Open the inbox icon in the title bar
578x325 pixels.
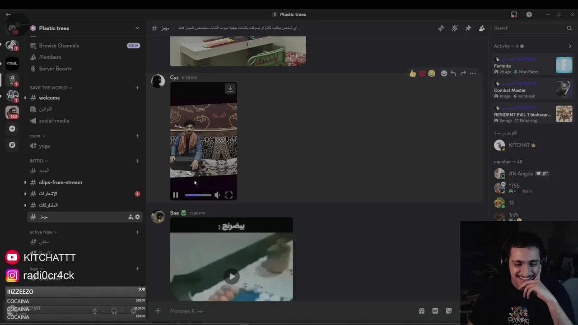(x=514, y=14)
